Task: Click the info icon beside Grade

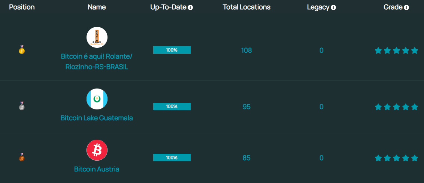Action: point(406,7)
